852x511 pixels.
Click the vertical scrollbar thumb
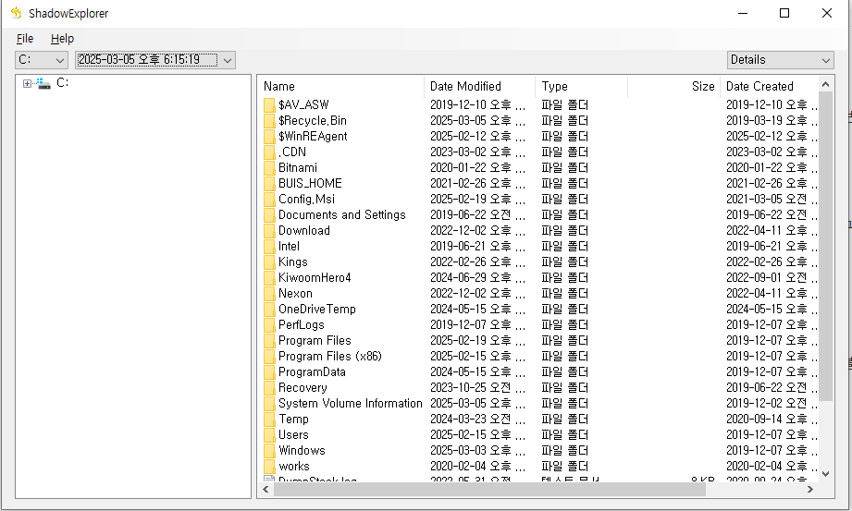point(825,247)
